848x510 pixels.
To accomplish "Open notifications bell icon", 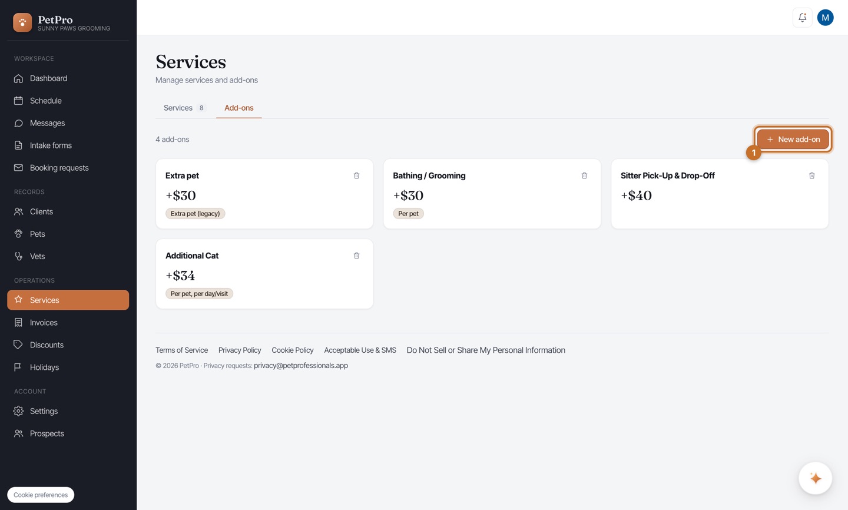I will pyautogui.click(x=802, y=18).
